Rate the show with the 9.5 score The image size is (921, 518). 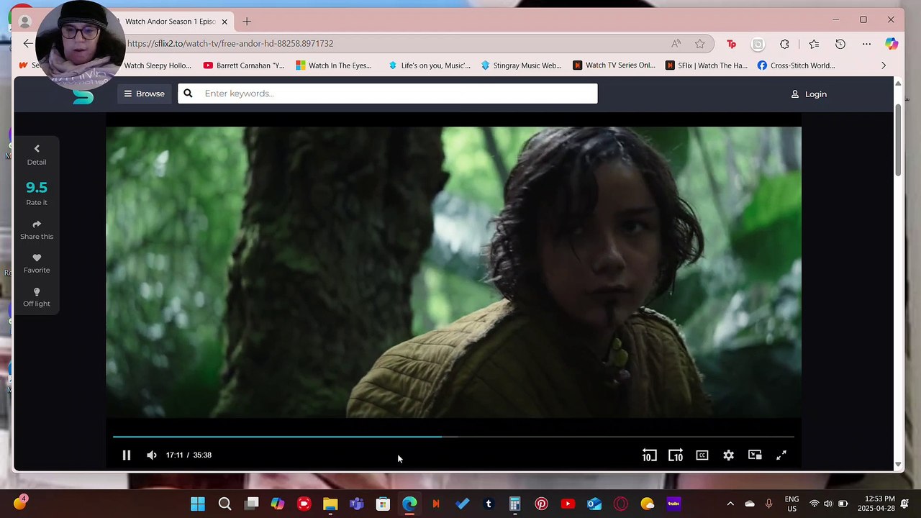click(37, 193)
